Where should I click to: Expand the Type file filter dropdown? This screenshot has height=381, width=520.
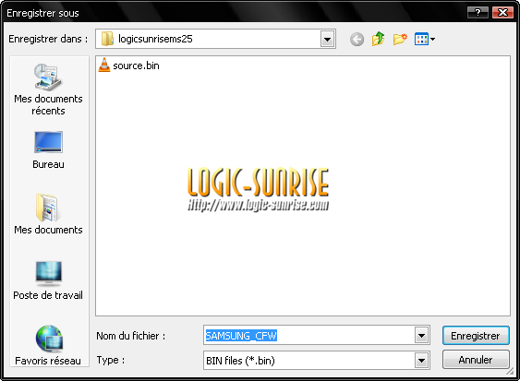[x=421, y=361]
